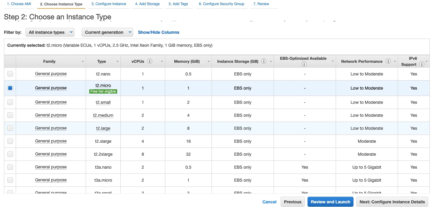This screenshot has width=431, height=207.
Task: Click the EBS-Optimized Available info icon
Action: (x=304, y=64)
